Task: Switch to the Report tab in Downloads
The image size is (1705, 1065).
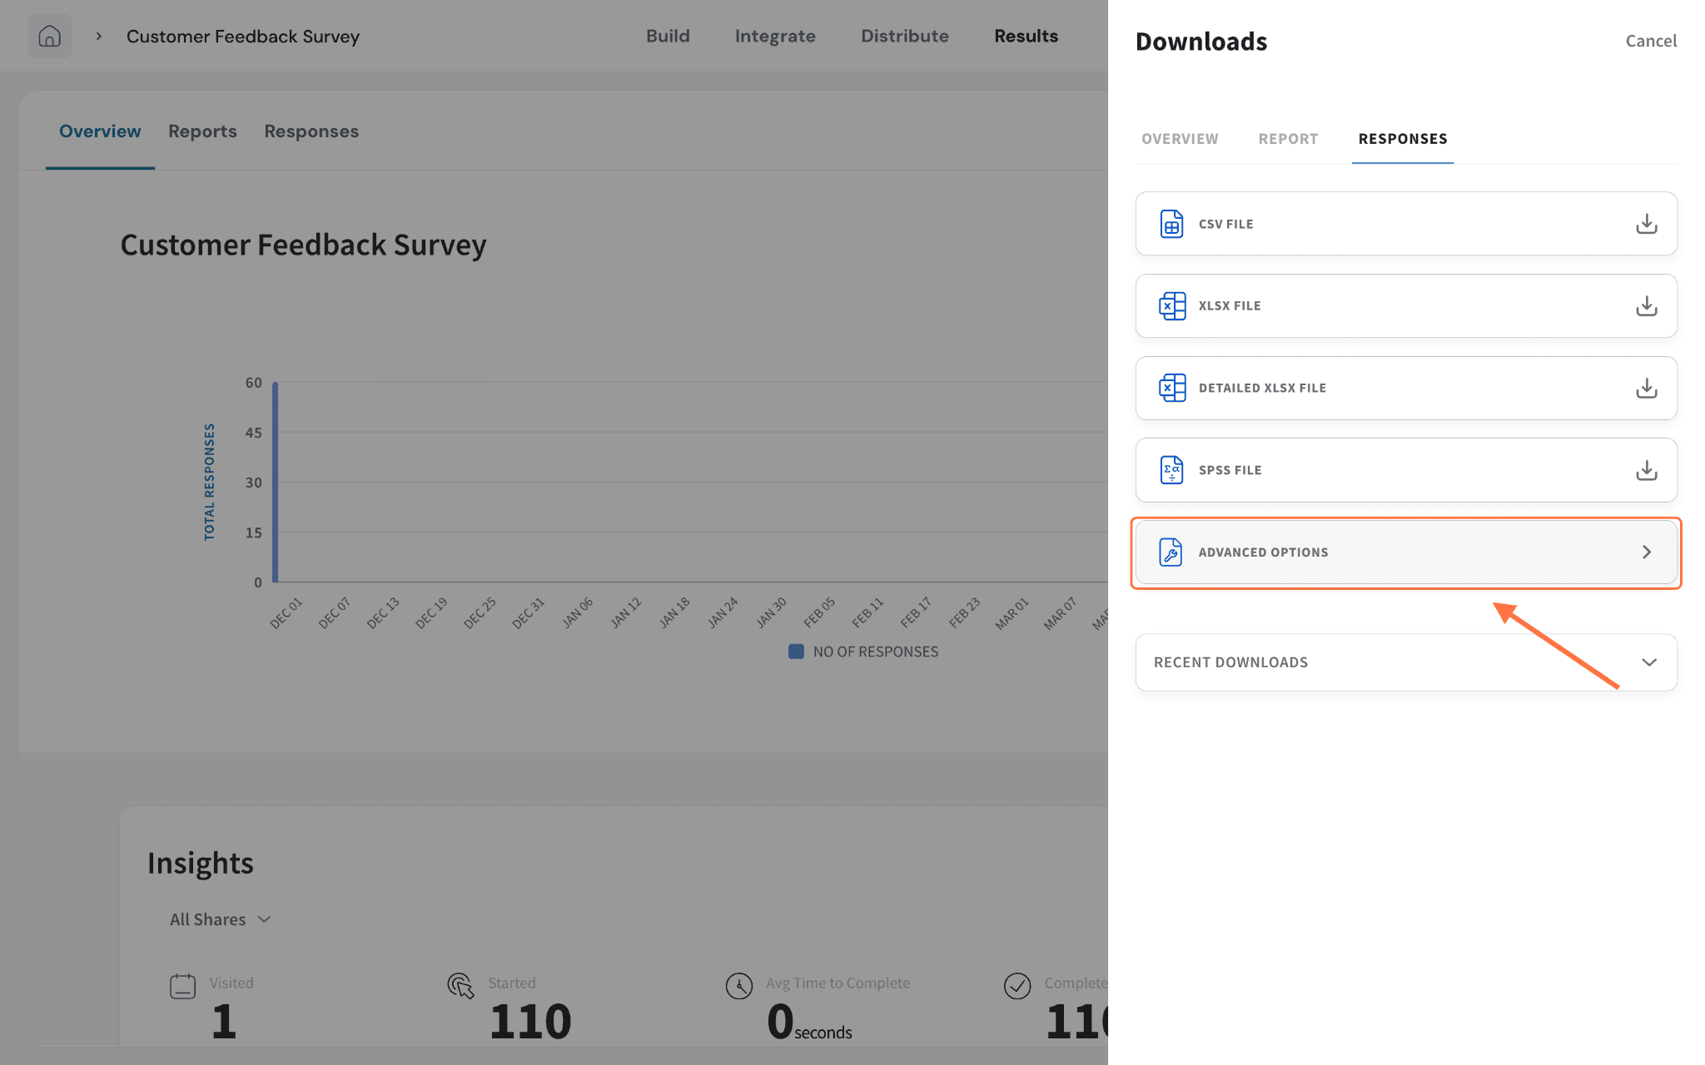Action: (1288, 139)
